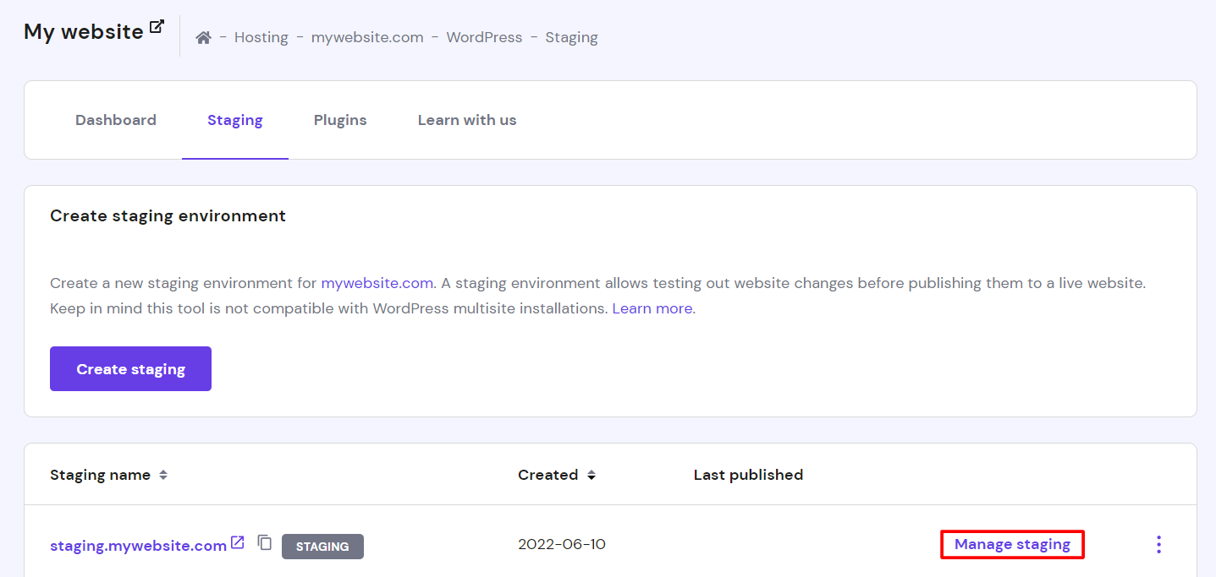The width and height of the screenshot is (1216, 577).
Task: Open My website via the external link icon
Action: tap(157, 25)
